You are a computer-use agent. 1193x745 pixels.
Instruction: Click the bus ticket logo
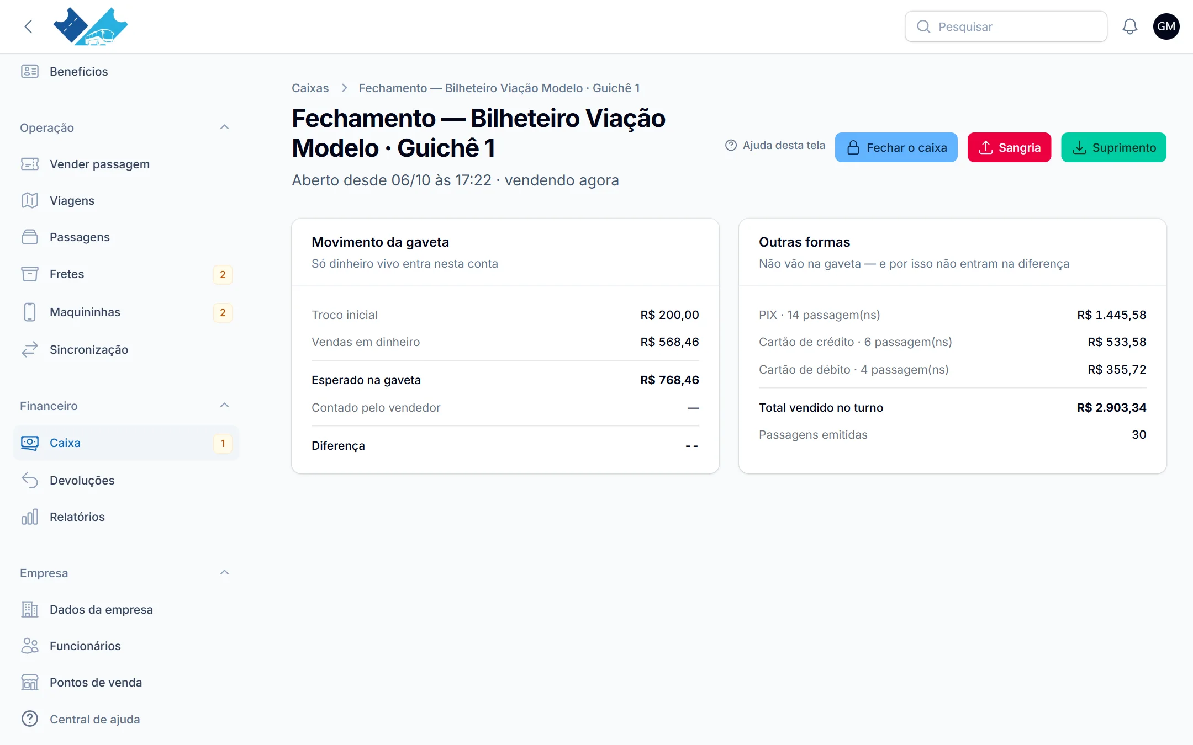(x=91, y=26)
